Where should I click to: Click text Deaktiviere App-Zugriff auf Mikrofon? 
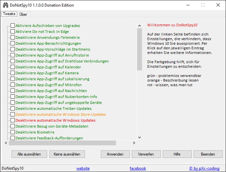(48, 85)
